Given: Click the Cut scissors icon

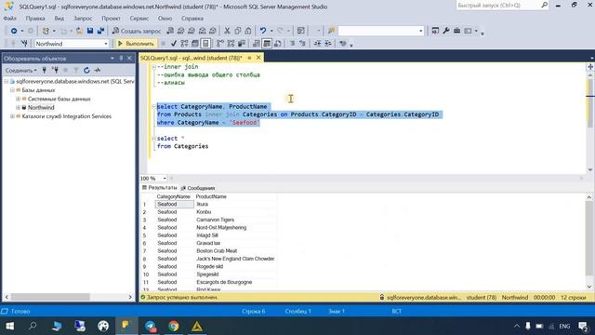Looking at the screenshot, I should point(227,31).
